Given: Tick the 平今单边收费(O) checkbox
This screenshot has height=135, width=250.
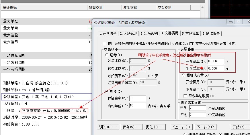Looking at the screenshot, I should pos(185,96).
